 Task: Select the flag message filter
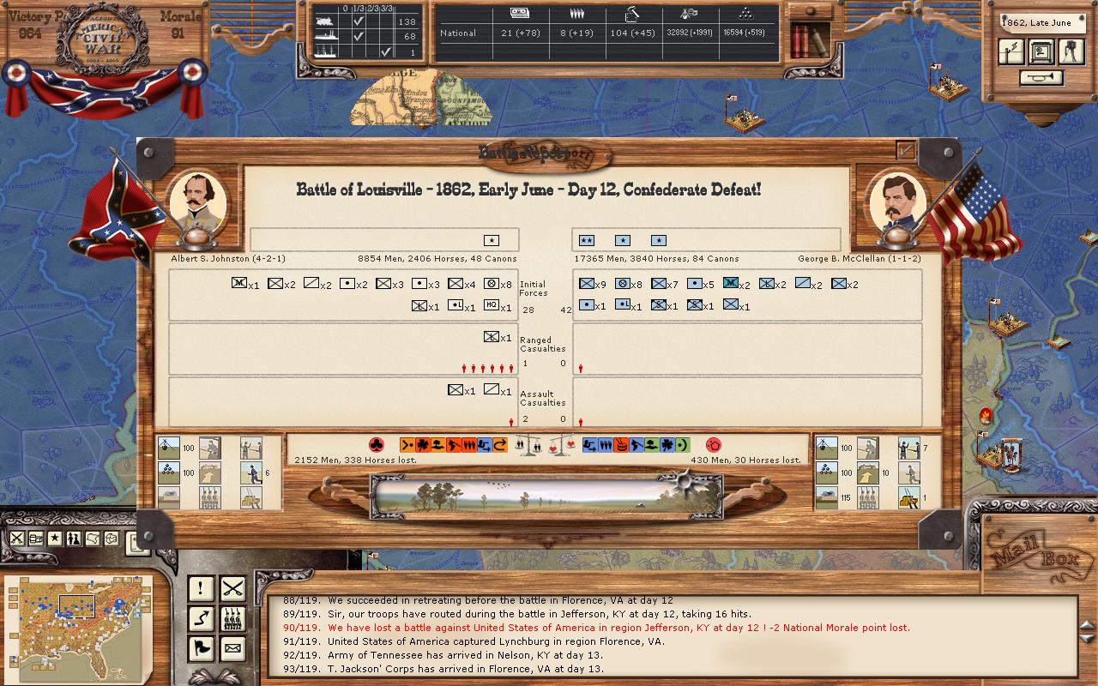(201, 648)
